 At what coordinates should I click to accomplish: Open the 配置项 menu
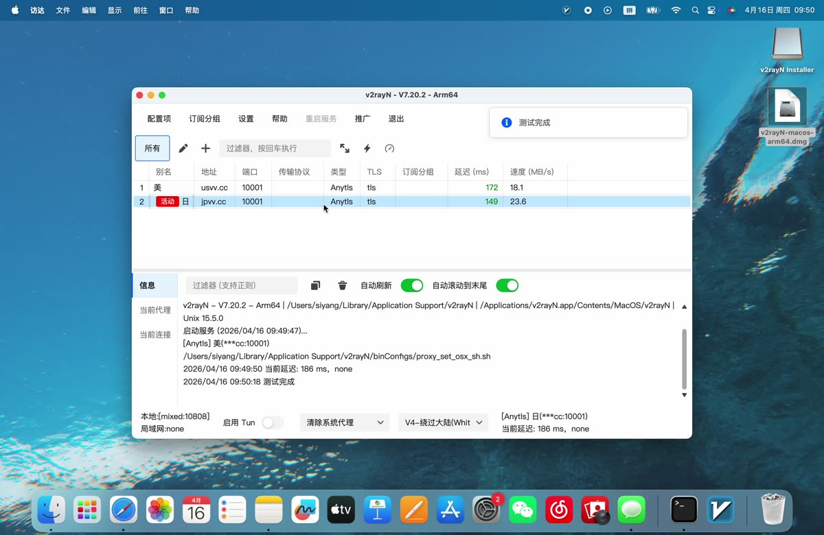click(x=159, y=119)
